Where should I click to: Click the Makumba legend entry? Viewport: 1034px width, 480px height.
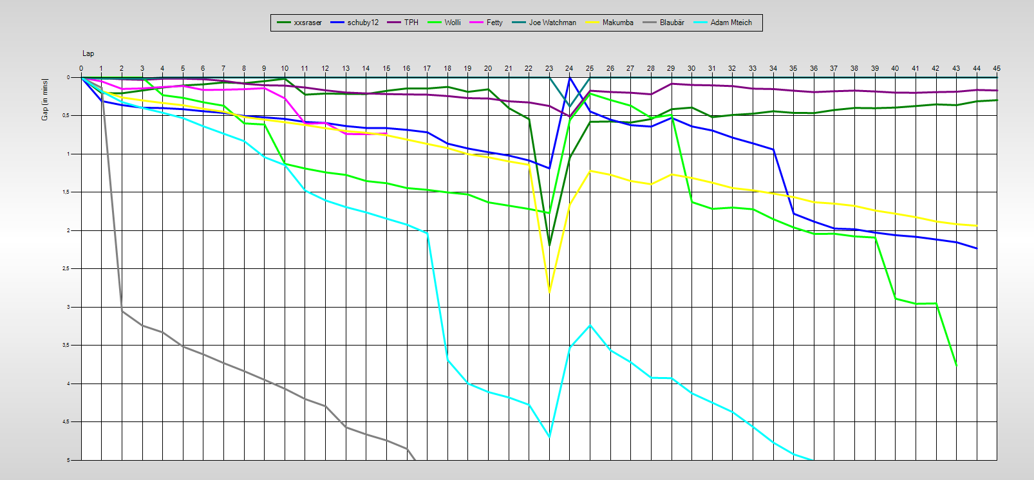(609, 23)
